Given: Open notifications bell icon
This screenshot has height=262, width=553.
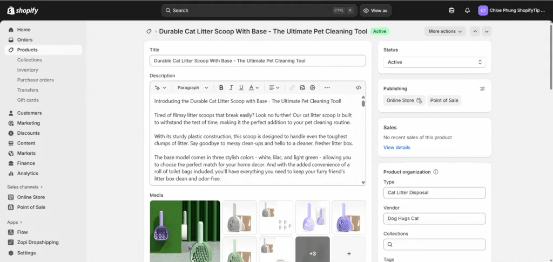Looking at the screenshot, I should (467, 11).
